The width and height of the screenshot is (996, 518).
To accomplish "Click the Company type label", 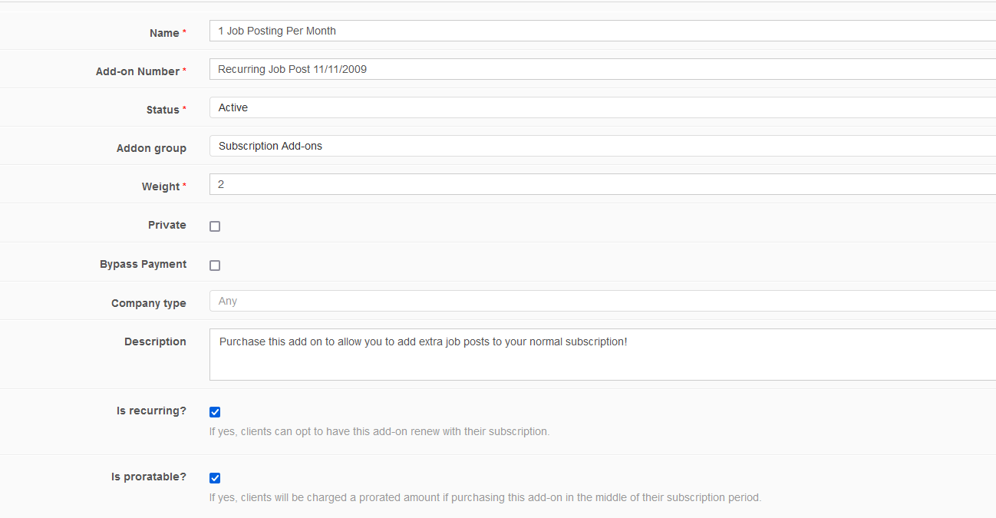I will pos(148,303).
